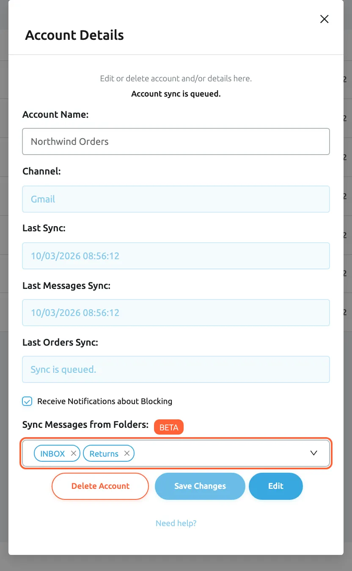Click the Channel field showing Gmail

[x=176, y=199]
